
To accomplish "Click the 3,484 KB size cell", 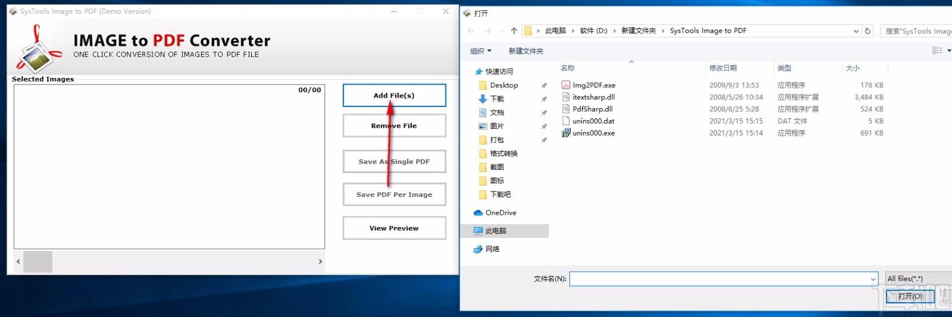I will pos(869,97).
